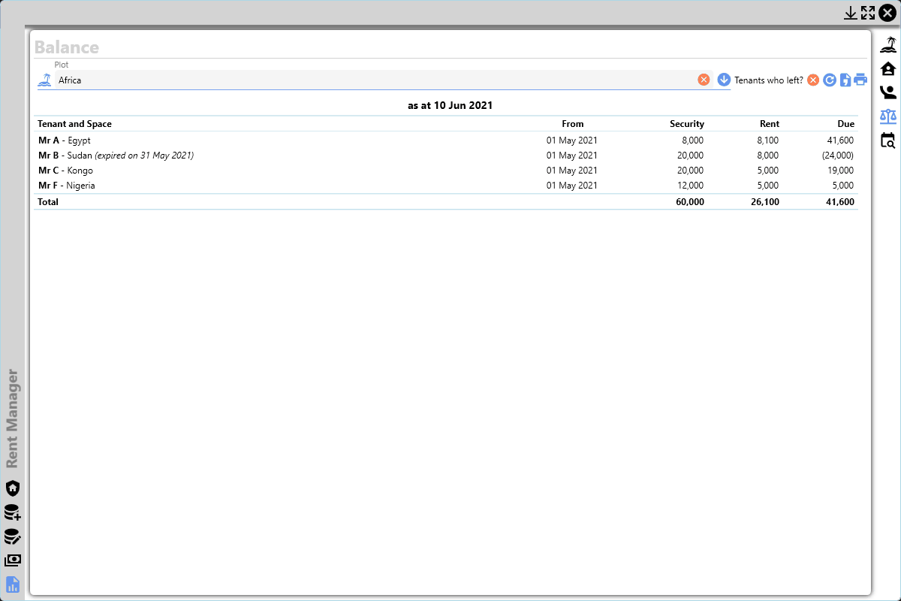Open the cash payments icon in left sidebar

click(13, 560)
